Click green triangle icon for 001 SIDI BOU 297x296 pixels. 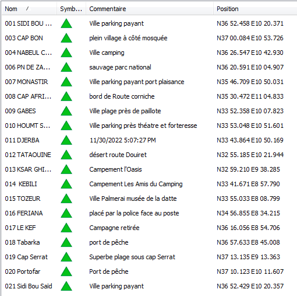point(66,23)
